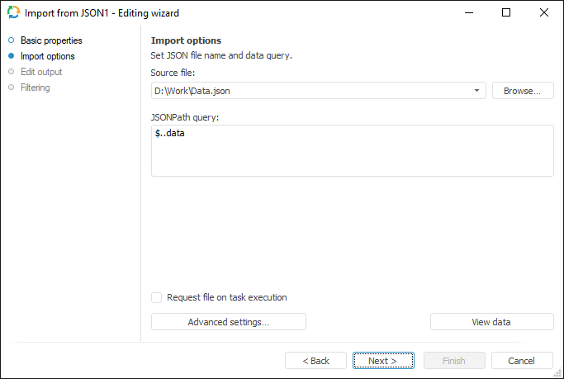Click inside the JSONPath query text box

(x=352, y=151)
